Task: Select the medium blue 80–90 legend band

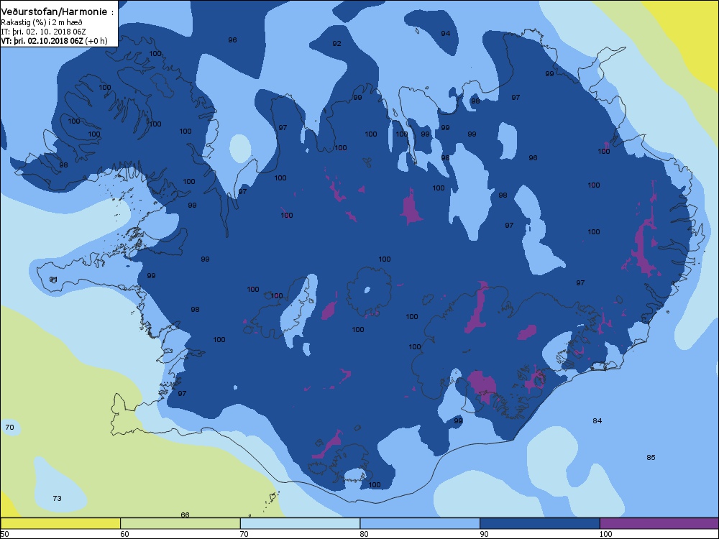Action: pos(420,523)
